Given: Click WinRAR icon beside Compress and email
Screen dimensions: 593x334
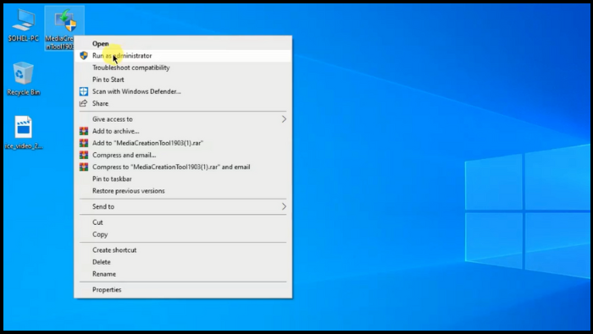Looking at the screenshot, I should [x=84, y=155].
